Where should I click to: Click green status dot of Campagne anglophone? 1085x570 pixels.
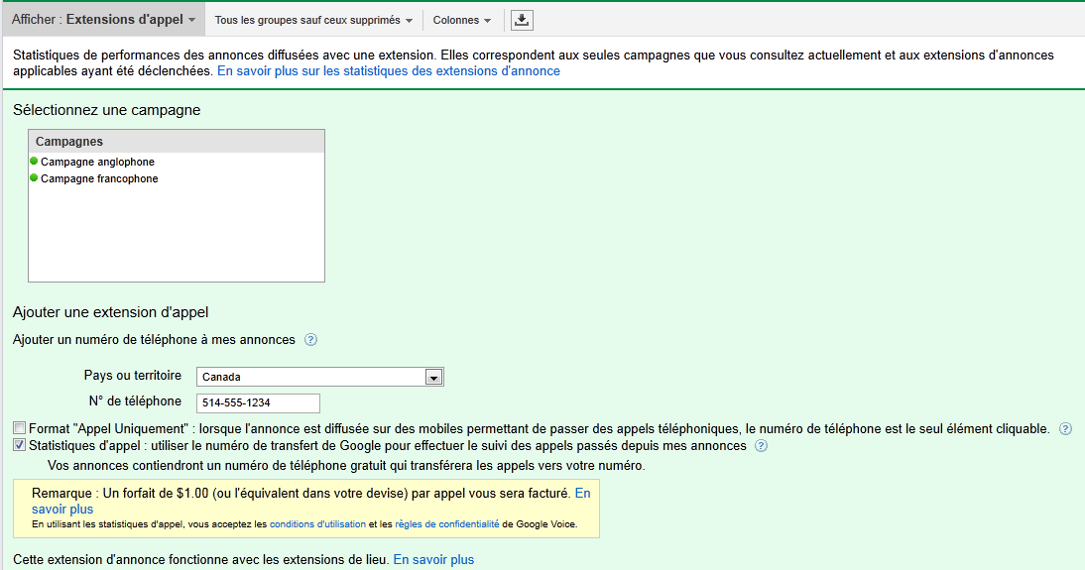click(34, 162)
